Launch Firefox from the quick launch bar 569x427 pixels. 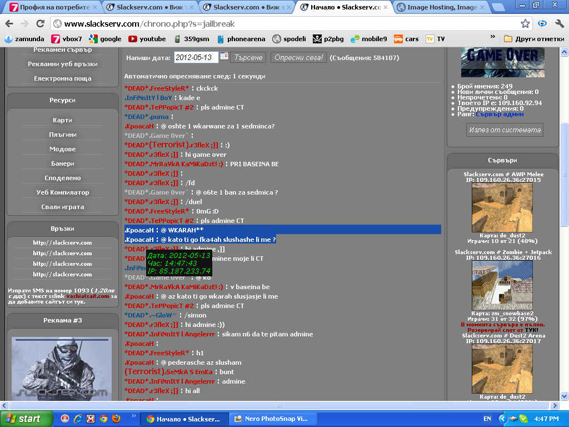point(116,419)
